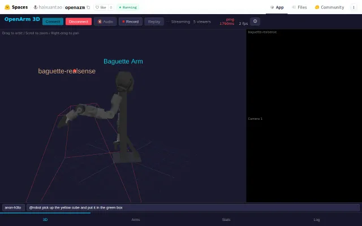Open the openarm space name link
Viewport: 362px width, 226px height.
tap(75, 7)
